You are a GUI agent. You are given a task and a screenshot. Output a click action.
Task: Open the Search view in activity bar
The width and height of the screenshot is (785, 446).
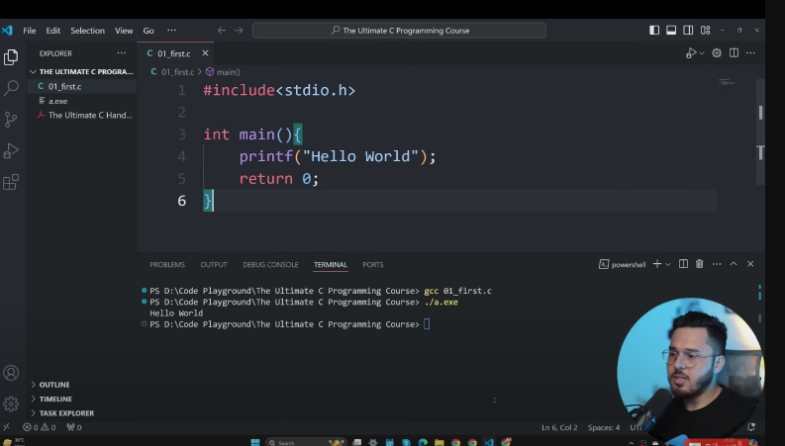(x=11, y=88)
